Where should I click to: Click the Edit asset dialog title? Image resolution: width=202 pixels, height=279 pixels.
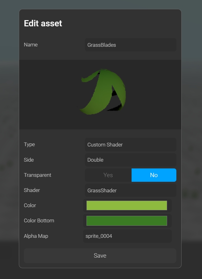click(43, 23)
